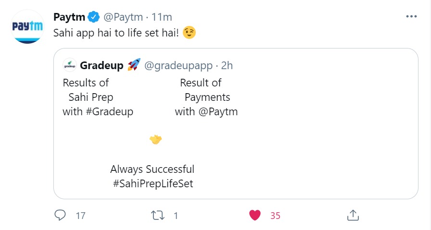Click the share tweet icon

(x=353, y=216)
